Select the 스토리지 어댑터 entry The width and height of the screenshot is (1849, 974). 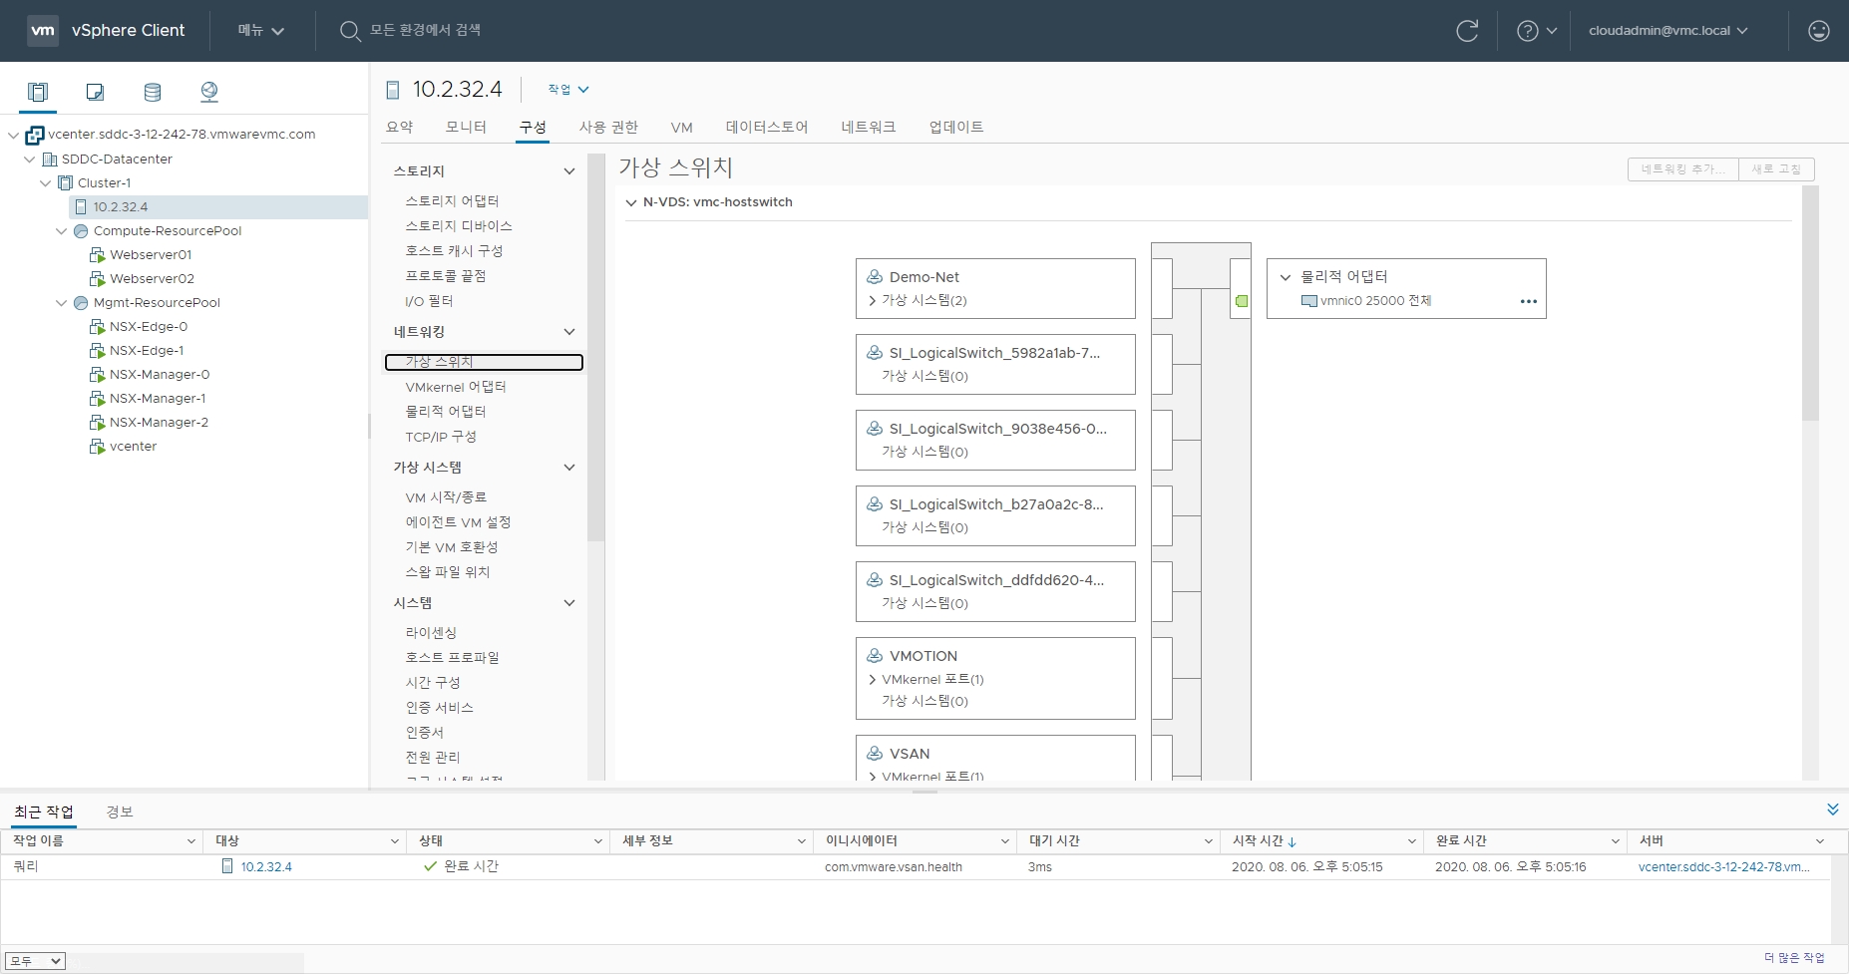452,201
